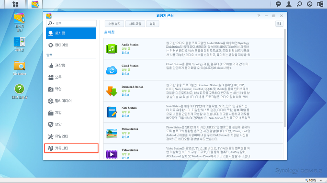
Task: Open Control Panel desktop shortcut
Action: point(20,44)
